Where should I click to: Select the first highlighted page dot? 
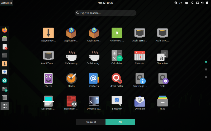pos(206,62)
